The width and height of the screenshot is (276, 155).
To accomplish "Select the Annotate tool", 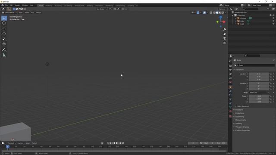I will 4,50.
